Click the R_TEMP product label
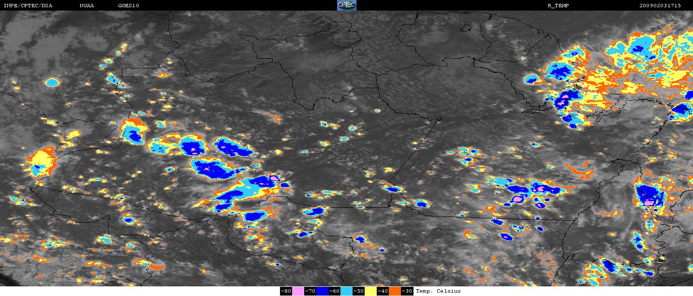The width and height of the screenshot is (693, 296). click(x=558, y=5)
